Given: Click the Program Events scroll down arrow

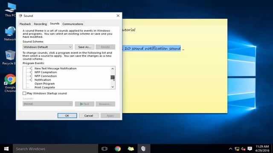Looking at the screenshot, I should click(x=113, y=87).
